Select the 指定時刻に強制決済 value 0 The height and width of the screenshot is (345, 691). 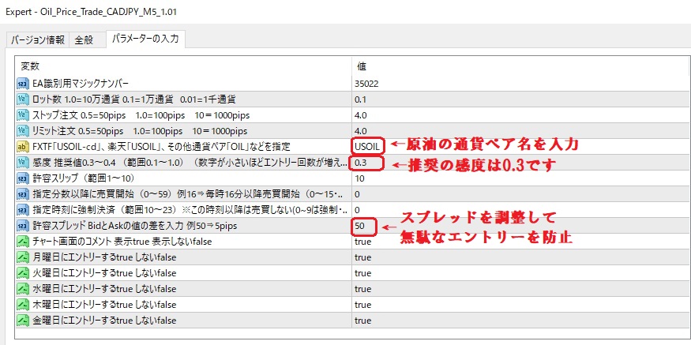pyautogui.click(x=357, y=210)
